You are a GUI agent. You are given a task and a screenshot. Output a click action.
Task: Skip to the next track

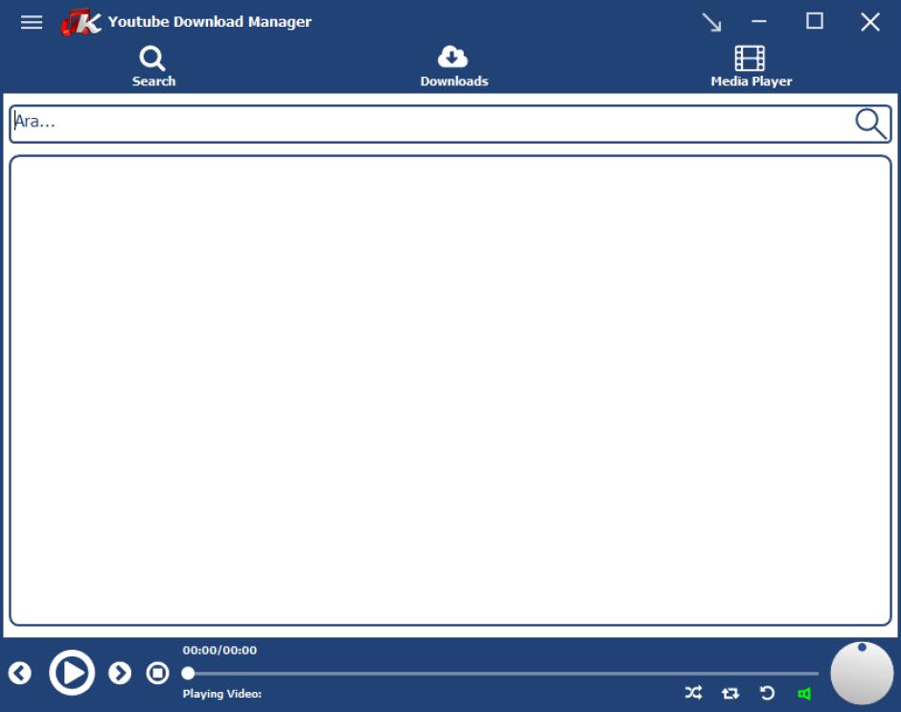(120, 673)
